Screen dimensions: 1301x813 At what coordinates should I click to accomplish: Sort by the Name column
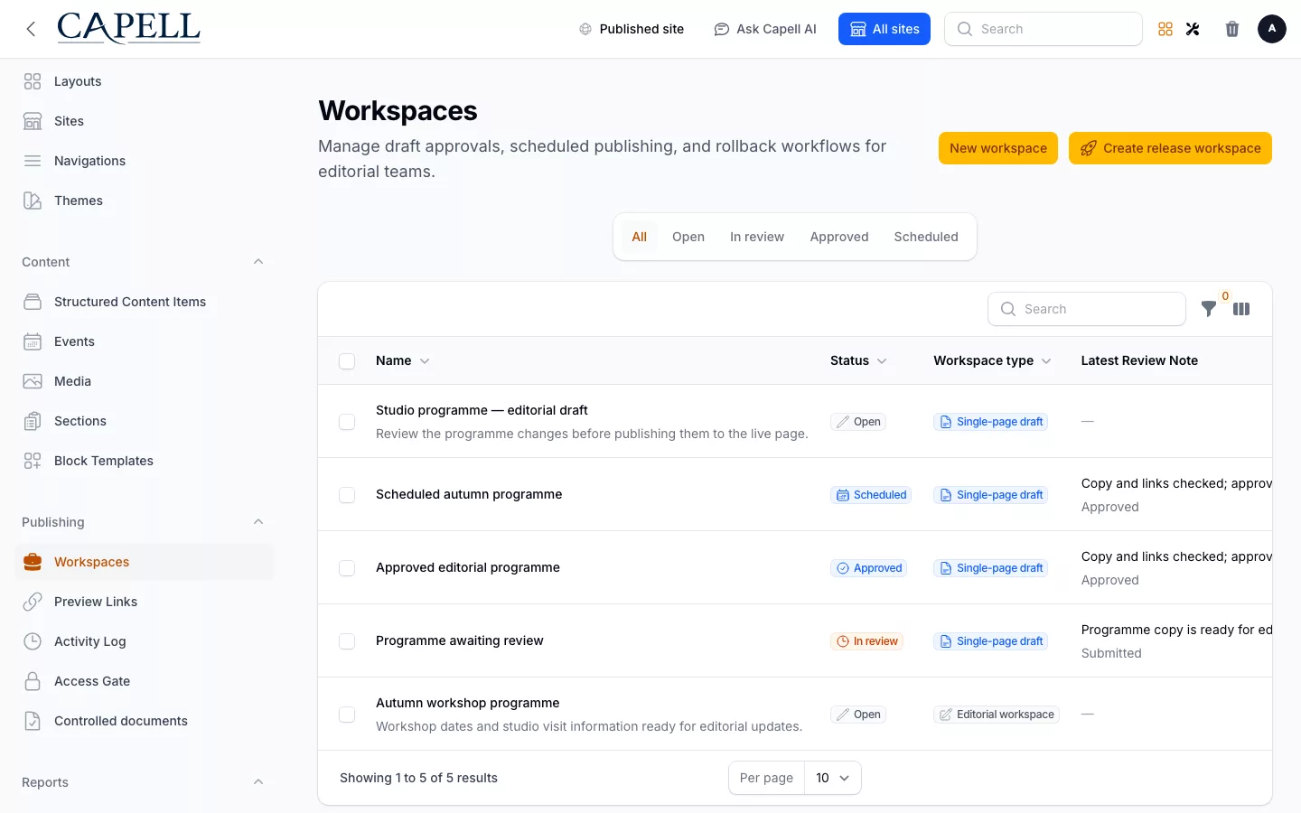[x=403, y=360]
